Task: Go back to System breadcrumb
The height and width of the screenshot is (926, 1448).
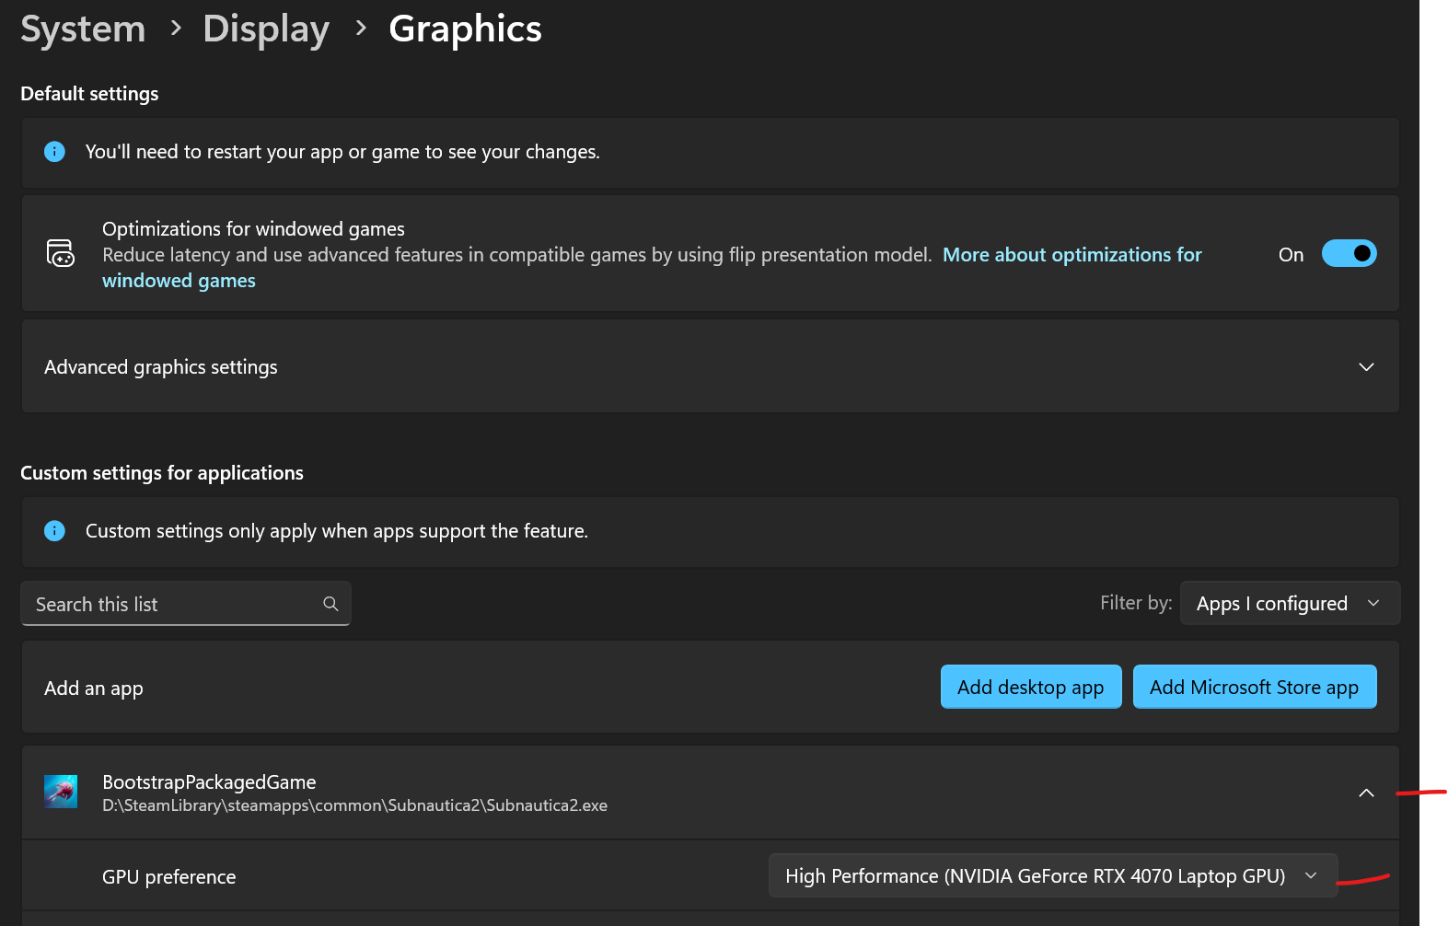Action: coord(83,29)
